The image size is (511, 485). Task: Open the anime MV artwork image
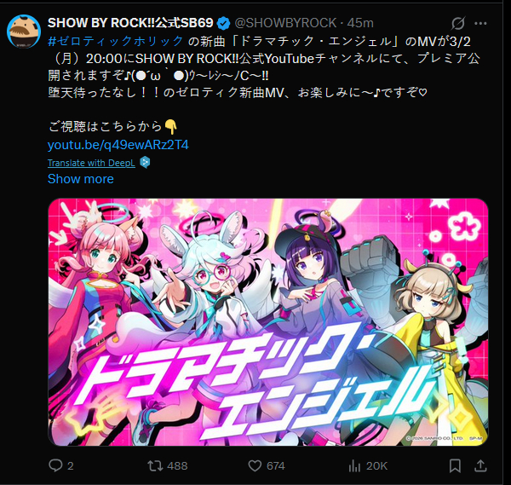point(268,322)
